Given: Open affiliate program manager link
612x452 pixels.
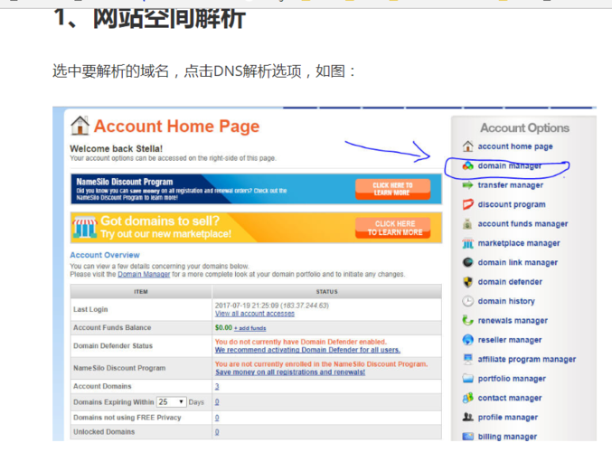Looking at the screenshot, I should coord(527,359).
